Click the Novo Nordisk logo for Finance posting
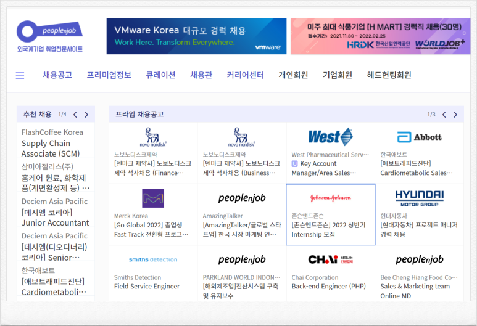Screen dimensions: 477x326 click(153, 137)
